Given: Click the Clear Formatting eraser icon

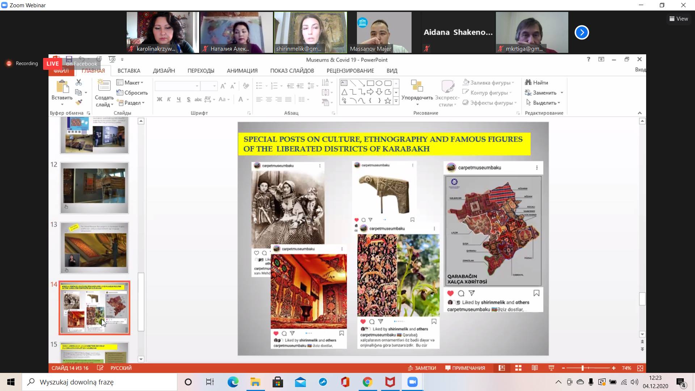Looking at the screenshot, I should pos(246,86).
